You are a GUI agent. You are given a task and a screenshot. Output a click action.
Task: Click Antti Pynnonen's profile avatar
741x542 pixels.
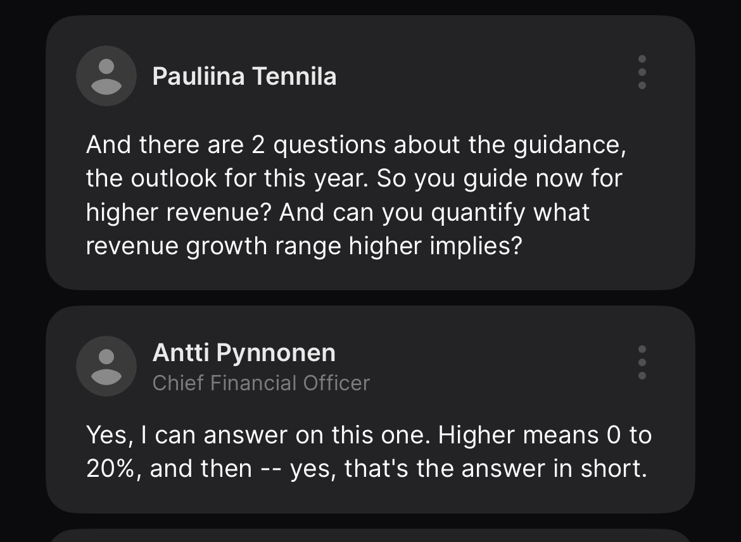coord(106,366)
